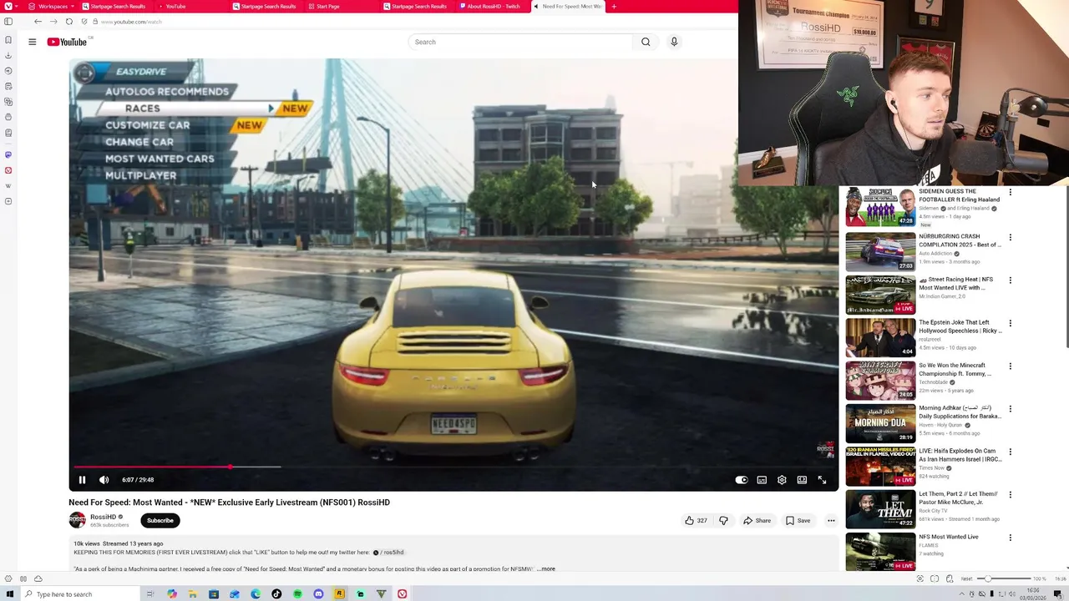Click the YouTube search input field
The width and height of the screenshot is (1069, 601).
coord(520,42)
